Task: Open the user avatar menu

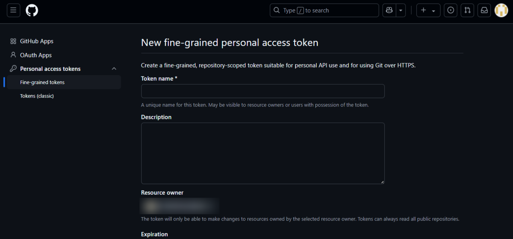Action: 501,11
